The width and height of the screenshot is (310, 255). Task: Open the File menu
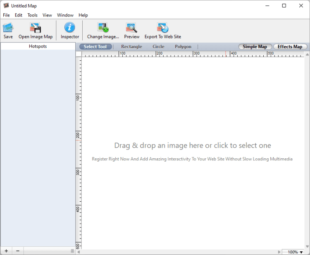click(x=6, y=15)
